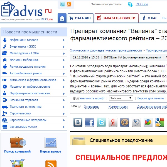Click the Отправить link
The width and height of the screenshot is (167, 167).
click(x=91, y=107)
